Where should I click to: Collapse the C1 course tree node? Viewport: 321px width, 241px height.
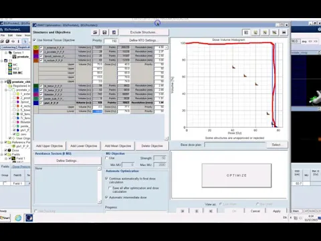coord(2,61)
